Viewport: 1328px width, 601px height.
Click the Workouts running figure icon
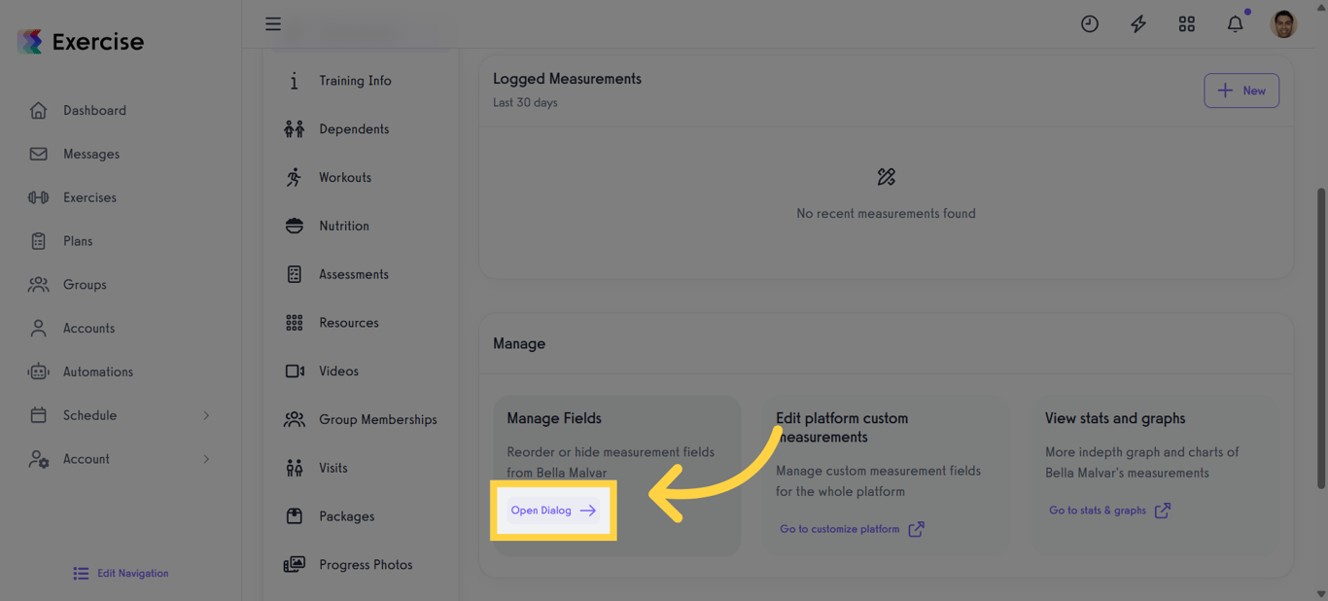294,177
